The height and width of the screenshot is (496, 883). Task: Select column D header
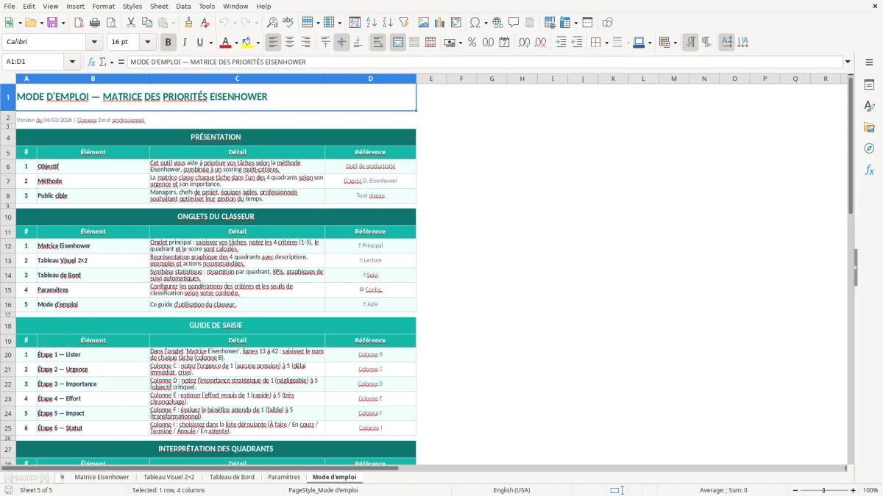coord(370,79)
